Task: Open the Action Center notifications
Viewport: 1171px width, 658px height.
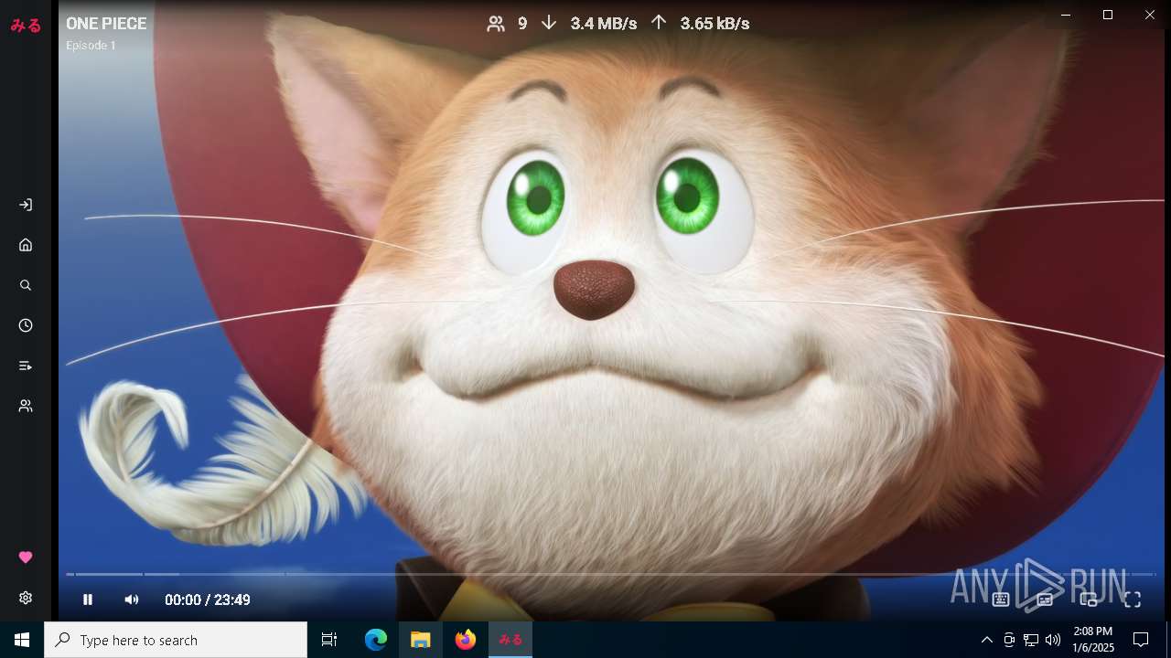Action: 1141,640
